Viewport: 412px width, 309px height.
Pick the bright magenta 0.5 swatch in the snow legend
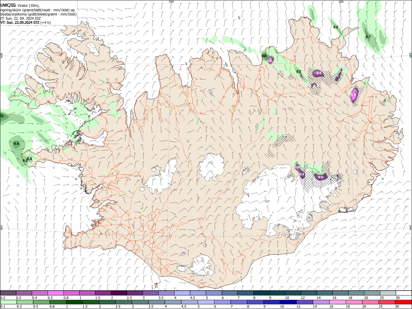point(56,293)
